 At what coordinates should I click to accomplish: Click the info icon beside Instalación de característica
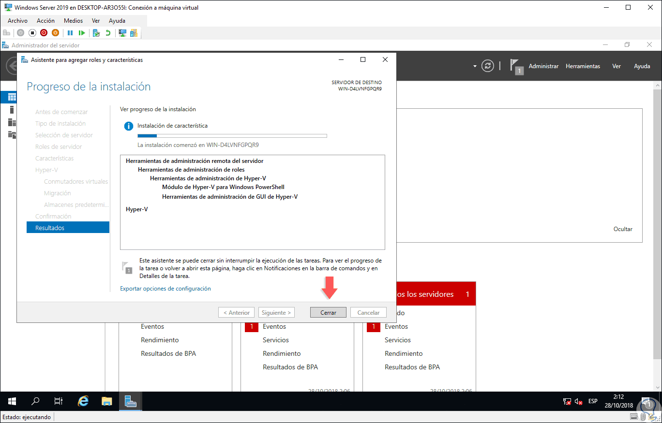128,126
